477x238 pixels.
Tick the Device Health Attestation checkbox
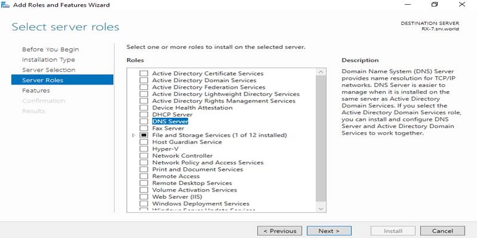pyautogui.click(x=144, y=108)
